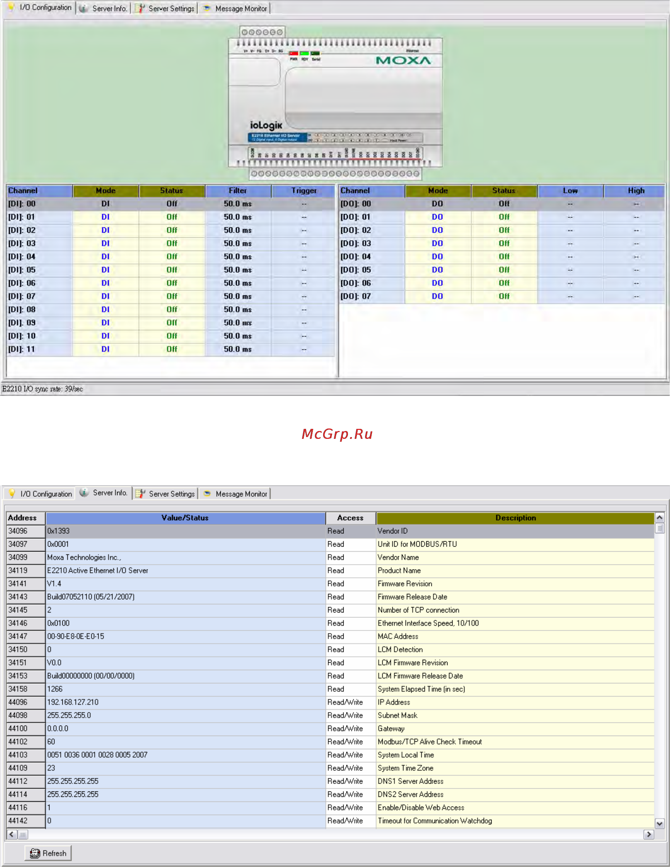This screenshot has height=867, width=670.
Task: Select channel row [DI]: 05
Action: pos(171,270)
